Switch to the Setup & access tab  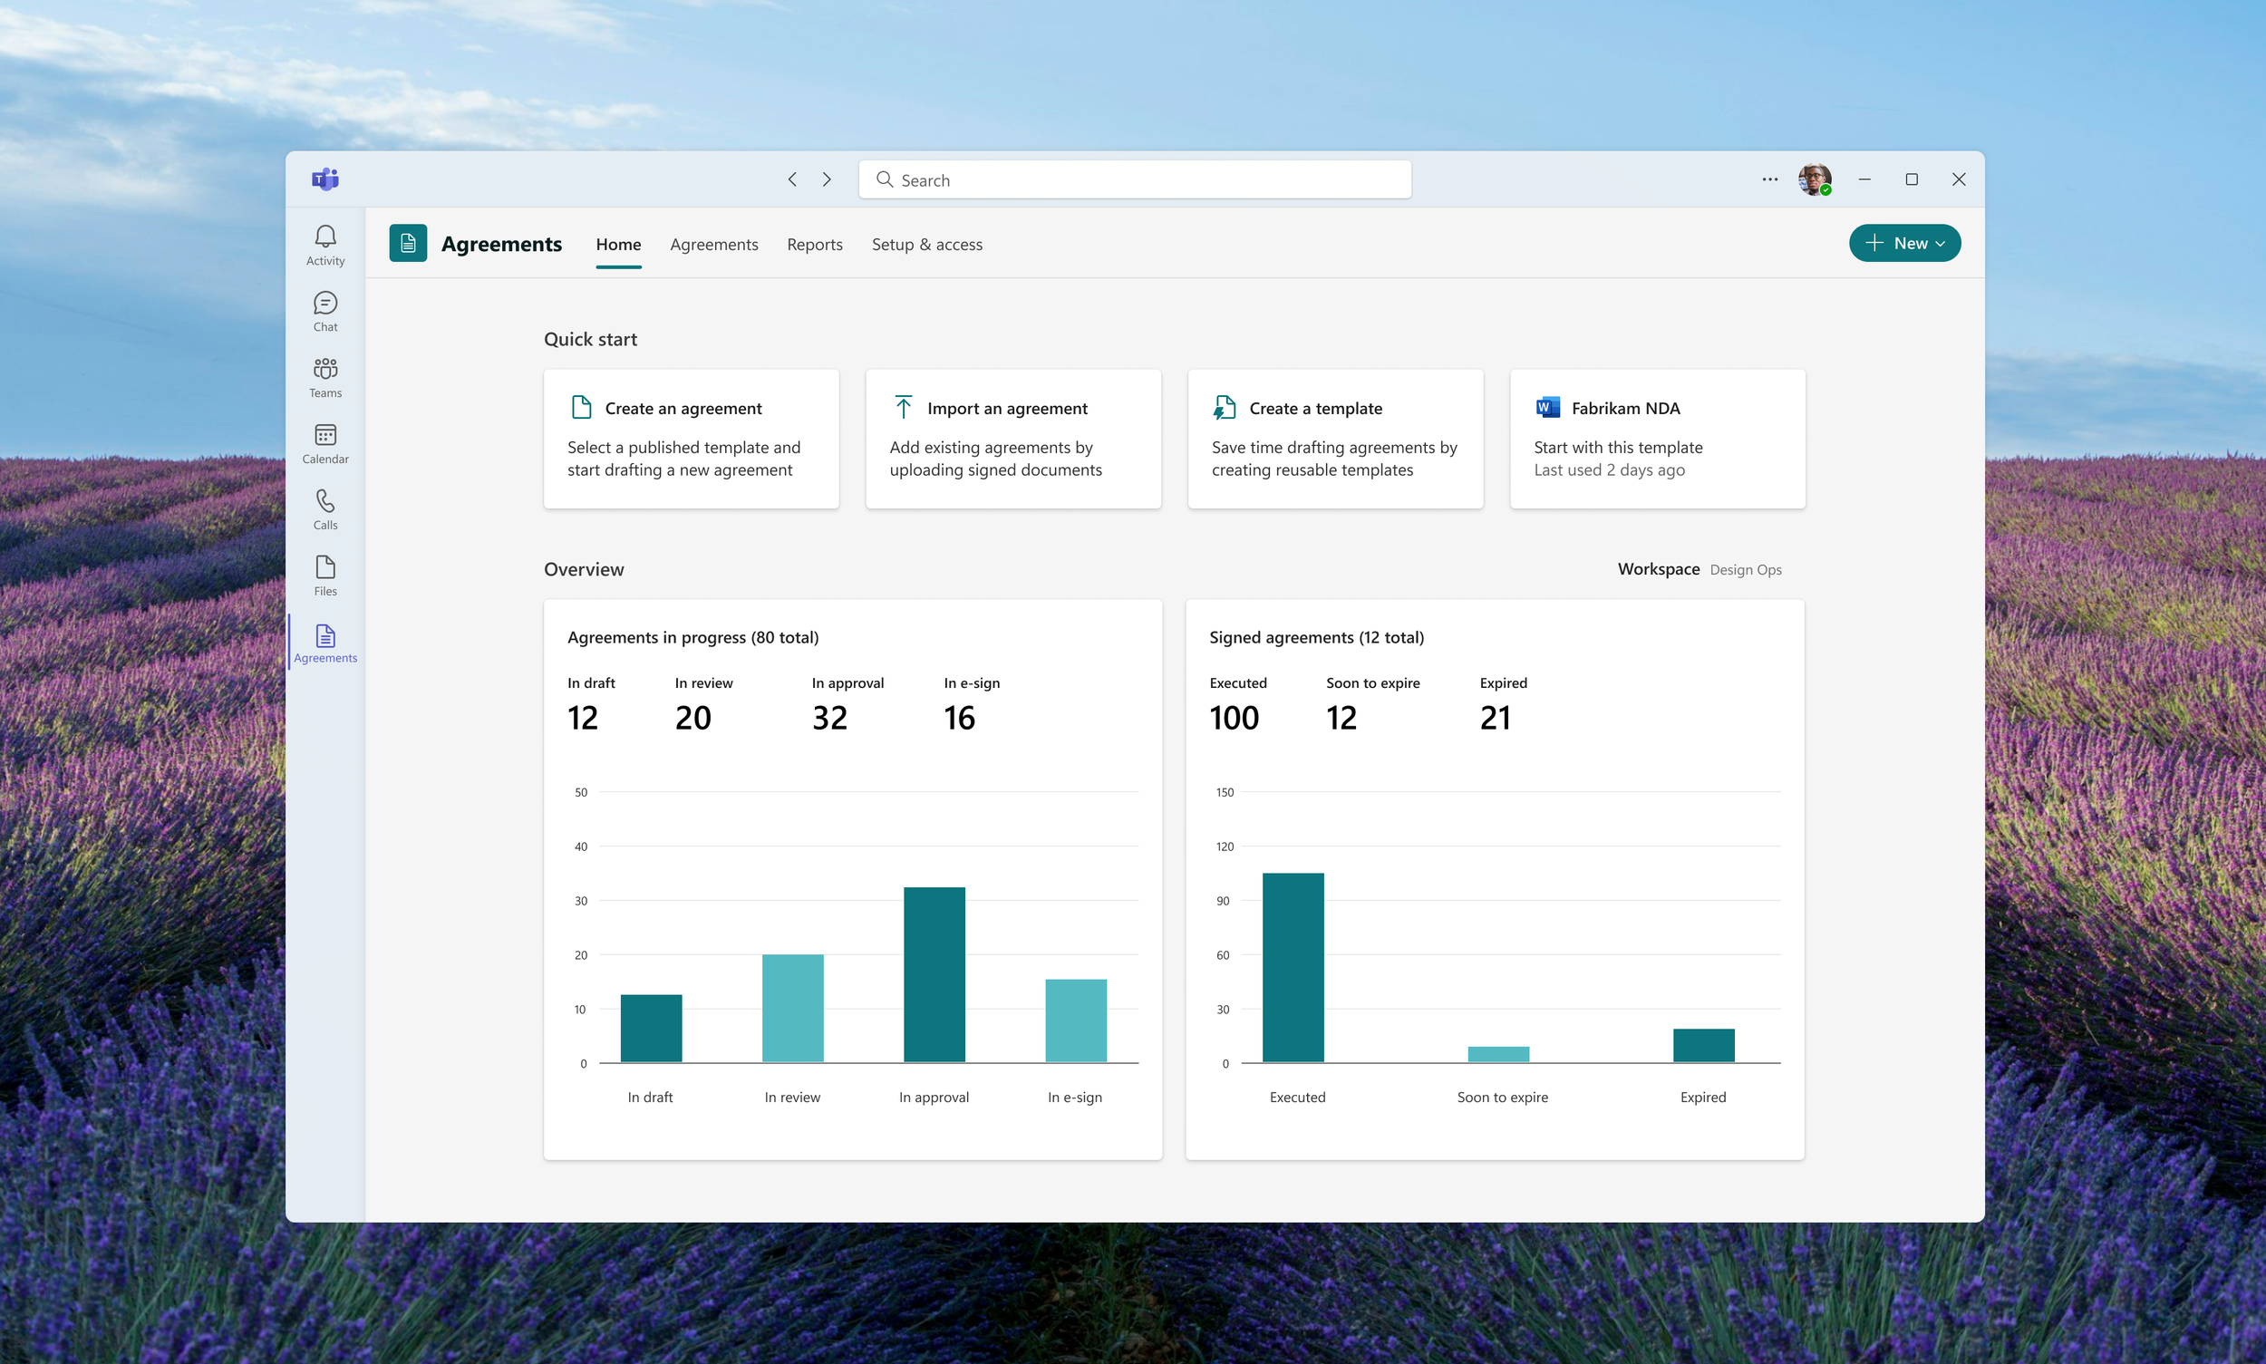(x=926, y=245)
